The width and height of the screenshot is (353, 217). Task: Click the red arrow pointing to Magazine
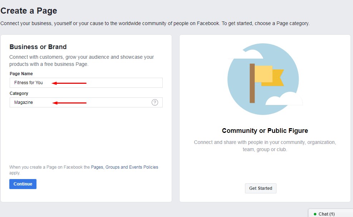tap(69, 103)
